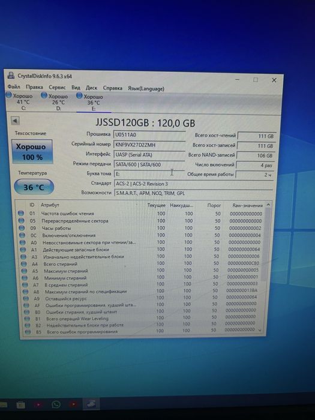
Task: Click the attribute list scroll-up arrow
Action: click(x=268, y=205)
